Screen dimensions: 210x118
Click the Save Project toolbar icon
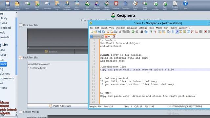pos(8,5)
